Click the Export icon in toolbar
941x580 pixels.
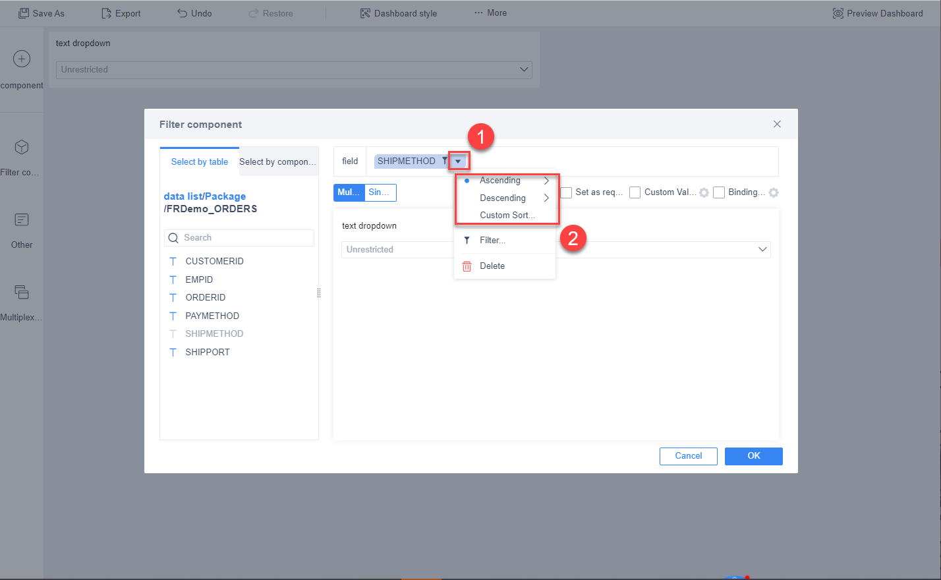(106, 13)
